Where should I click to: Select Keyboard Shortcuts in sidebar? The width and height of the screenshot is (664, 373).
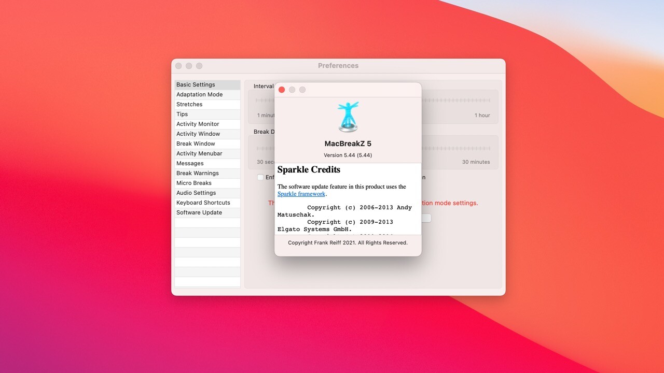[208, 203]
